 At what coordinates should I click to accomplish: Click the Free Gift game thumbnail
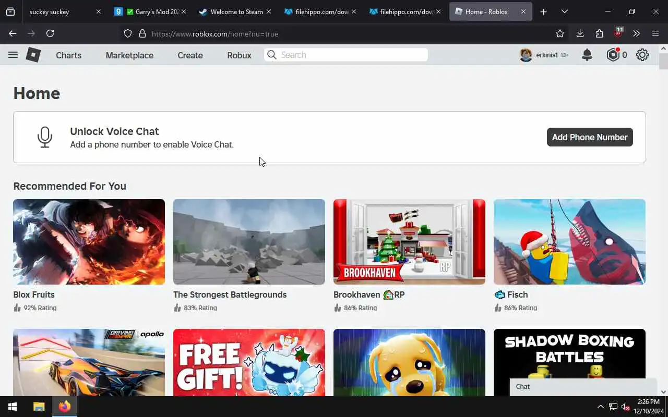[x=249, y=362]
